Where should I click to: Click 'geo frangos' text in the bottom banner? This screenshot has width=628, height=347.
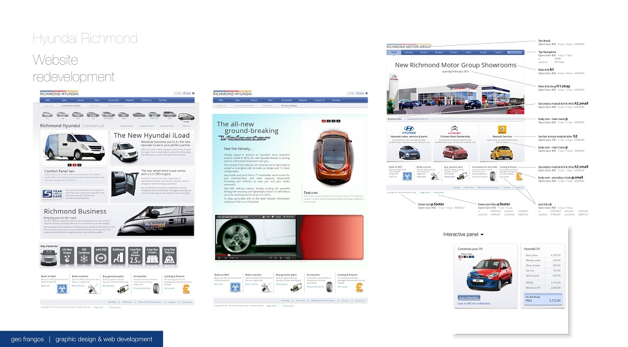pos(27,339)
